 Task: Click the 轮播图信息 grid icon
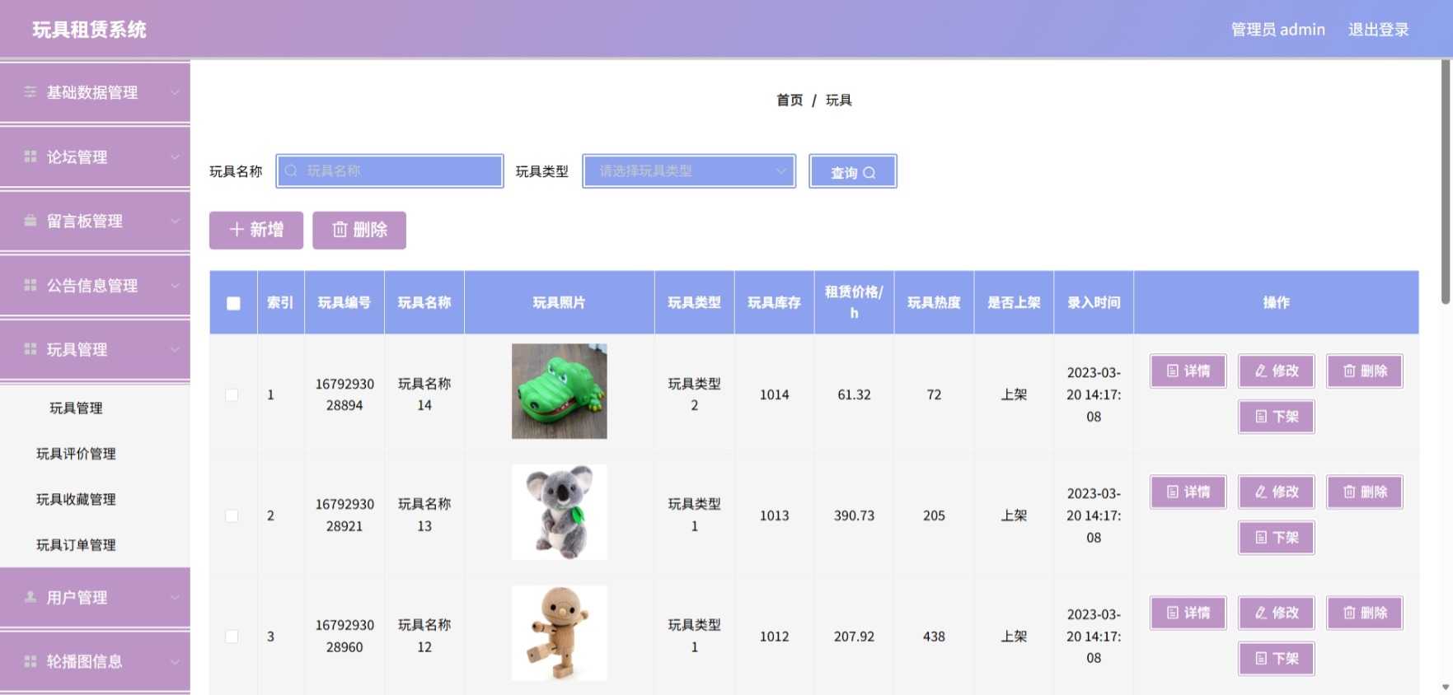point(30,661)
